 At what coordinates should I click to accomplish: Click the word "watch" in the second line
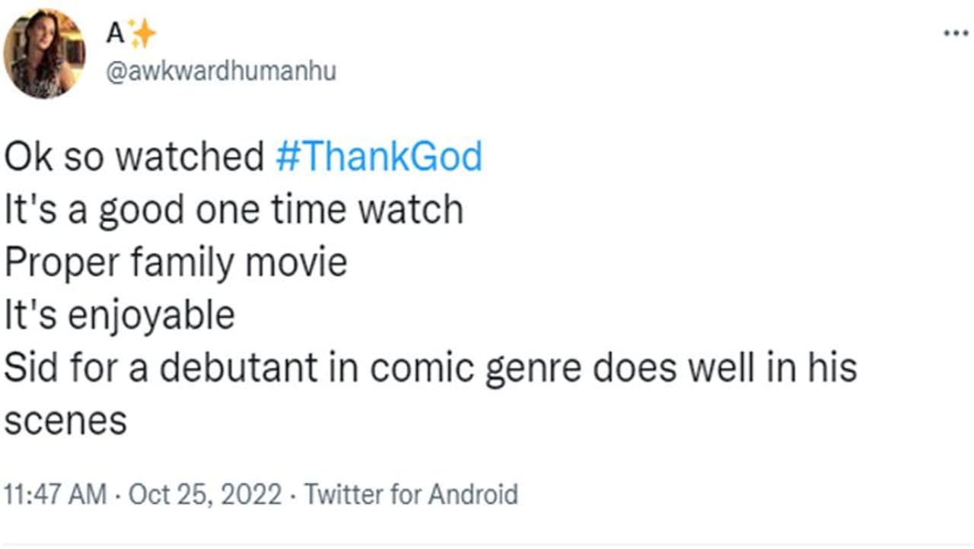[x=411, y=210]
